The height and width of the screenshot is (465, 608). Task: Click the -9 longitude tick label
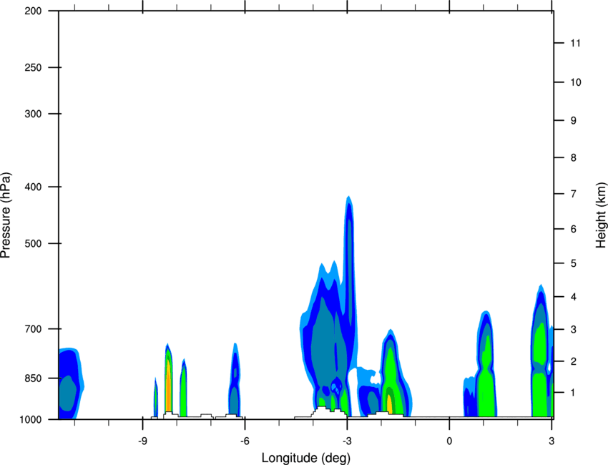point(142,441)
